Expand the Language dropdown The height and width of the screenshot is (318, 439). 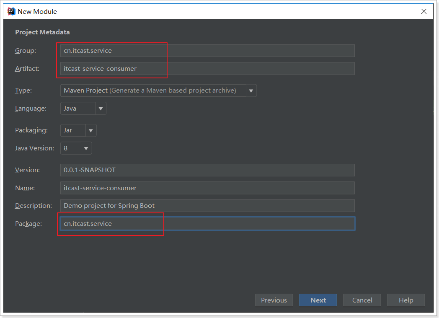point(101,109)
